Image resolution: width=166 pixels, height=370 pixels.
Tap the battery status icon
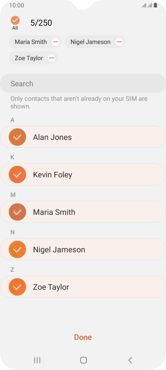(156, 5)
